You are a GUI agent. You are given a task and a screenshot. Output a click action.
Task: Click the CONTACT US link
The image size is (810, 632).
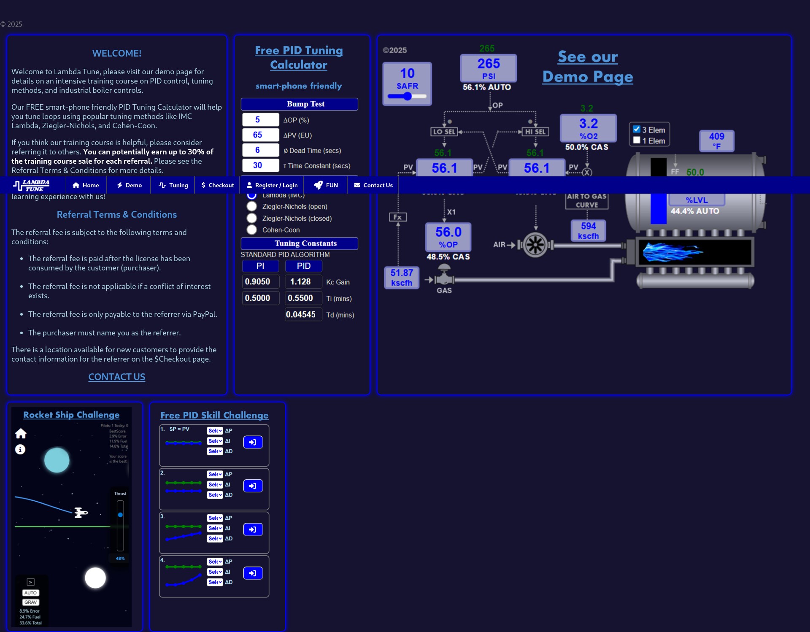[x=117, y=377]
